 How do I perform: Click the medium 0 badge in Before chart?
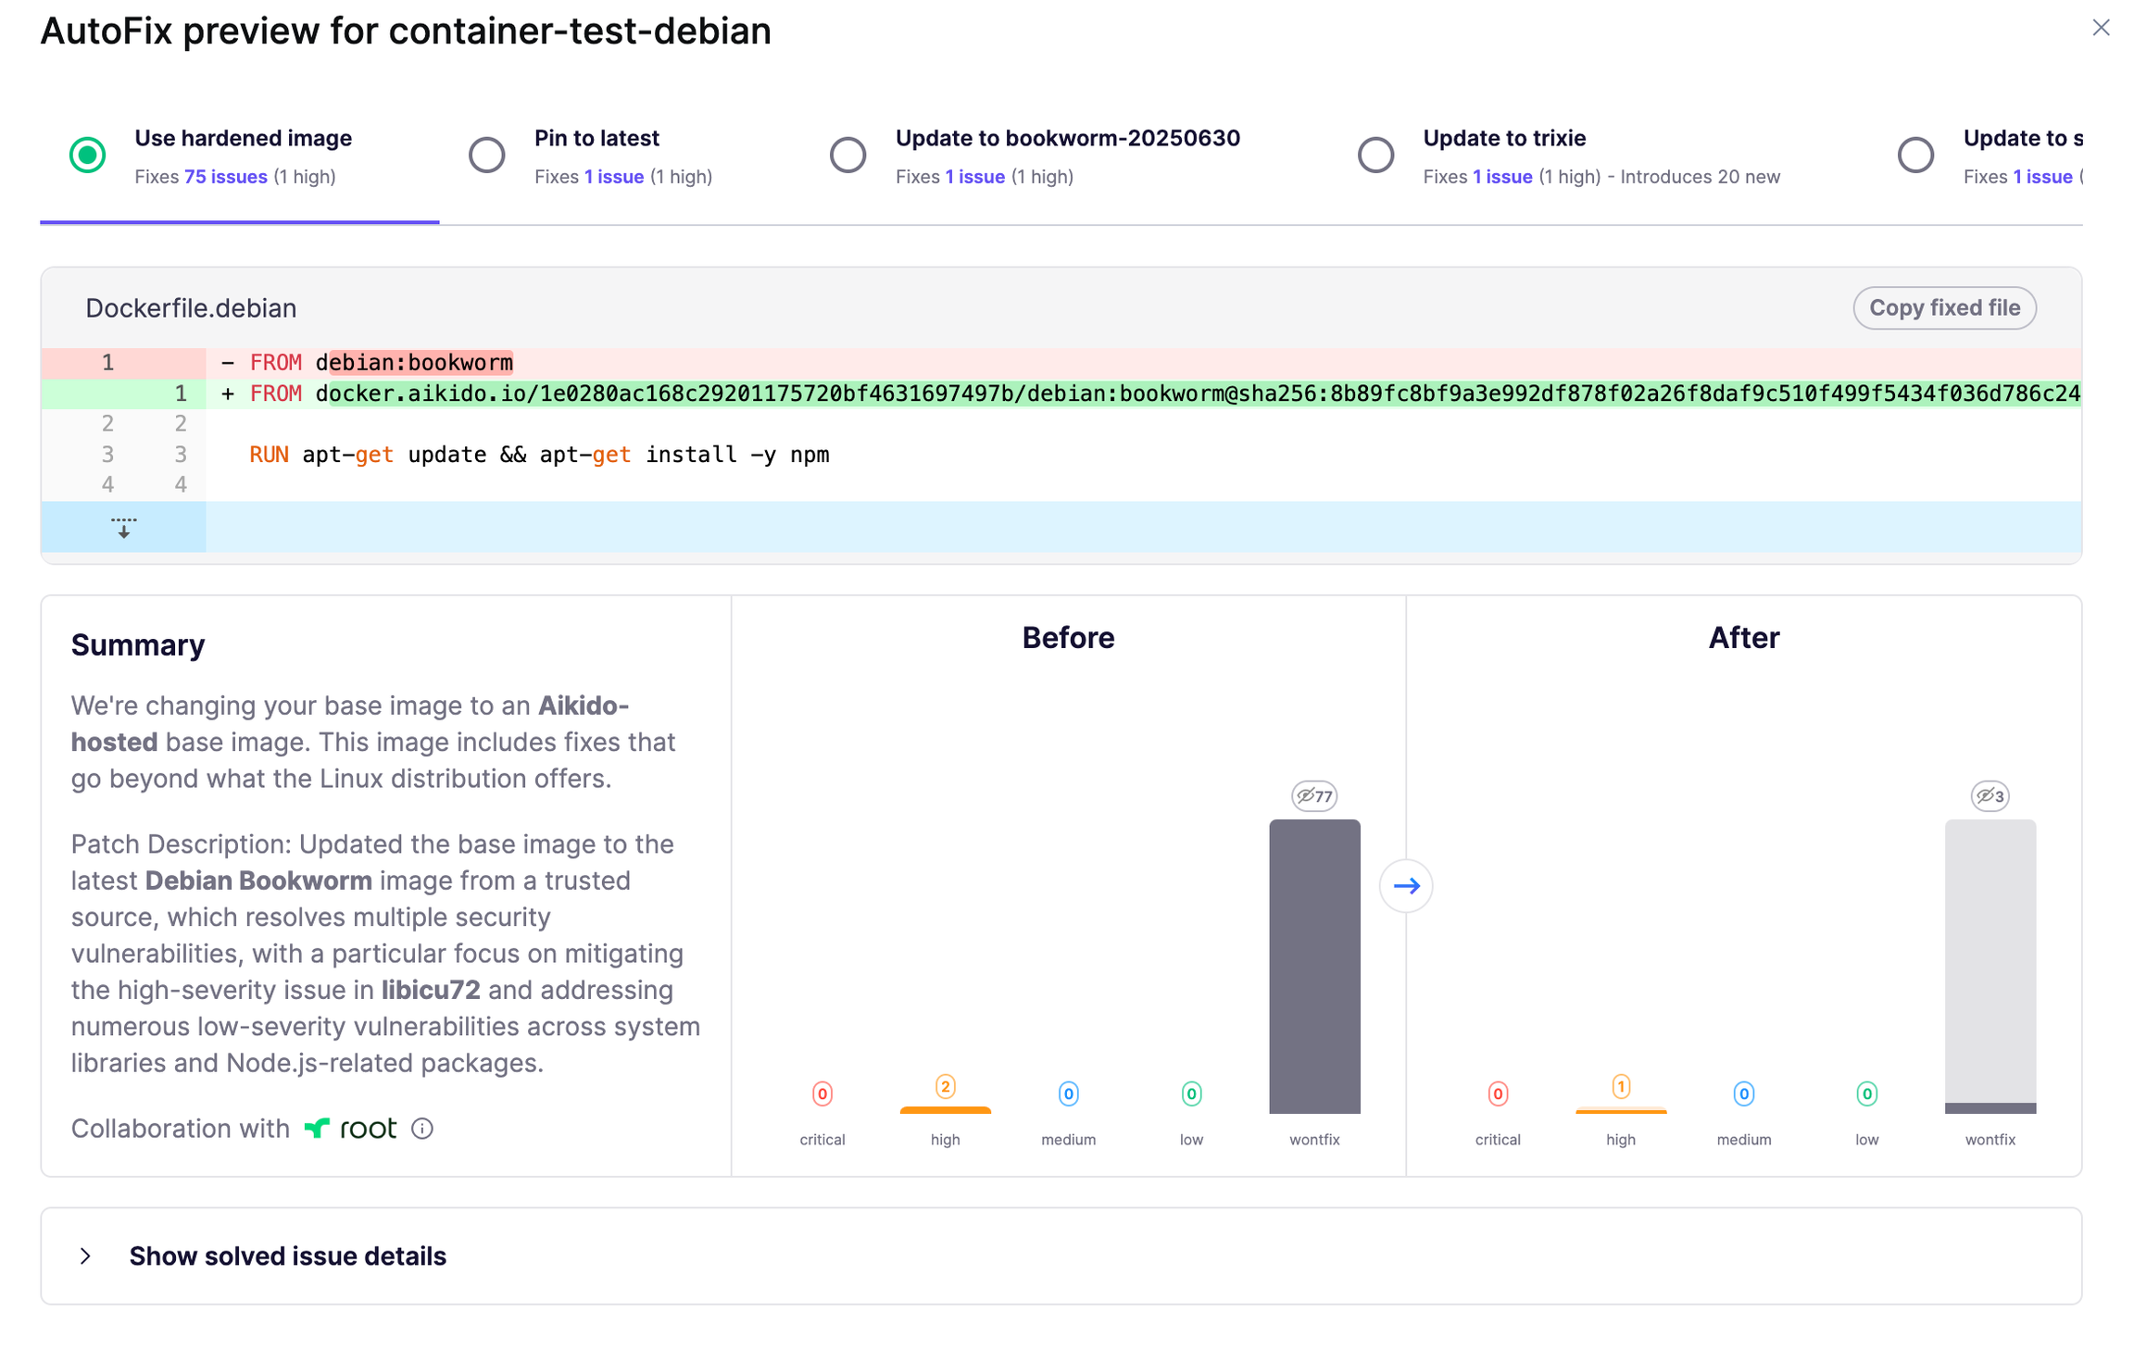pos(1068,1093)
